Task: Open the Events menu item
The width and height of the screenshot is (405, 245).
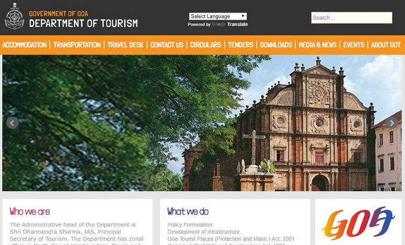Action: (x=354, y=45)
